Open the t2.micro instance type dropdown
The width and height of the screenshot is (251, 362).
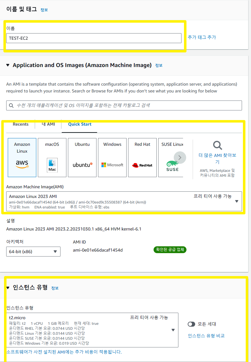click(92, 330)
